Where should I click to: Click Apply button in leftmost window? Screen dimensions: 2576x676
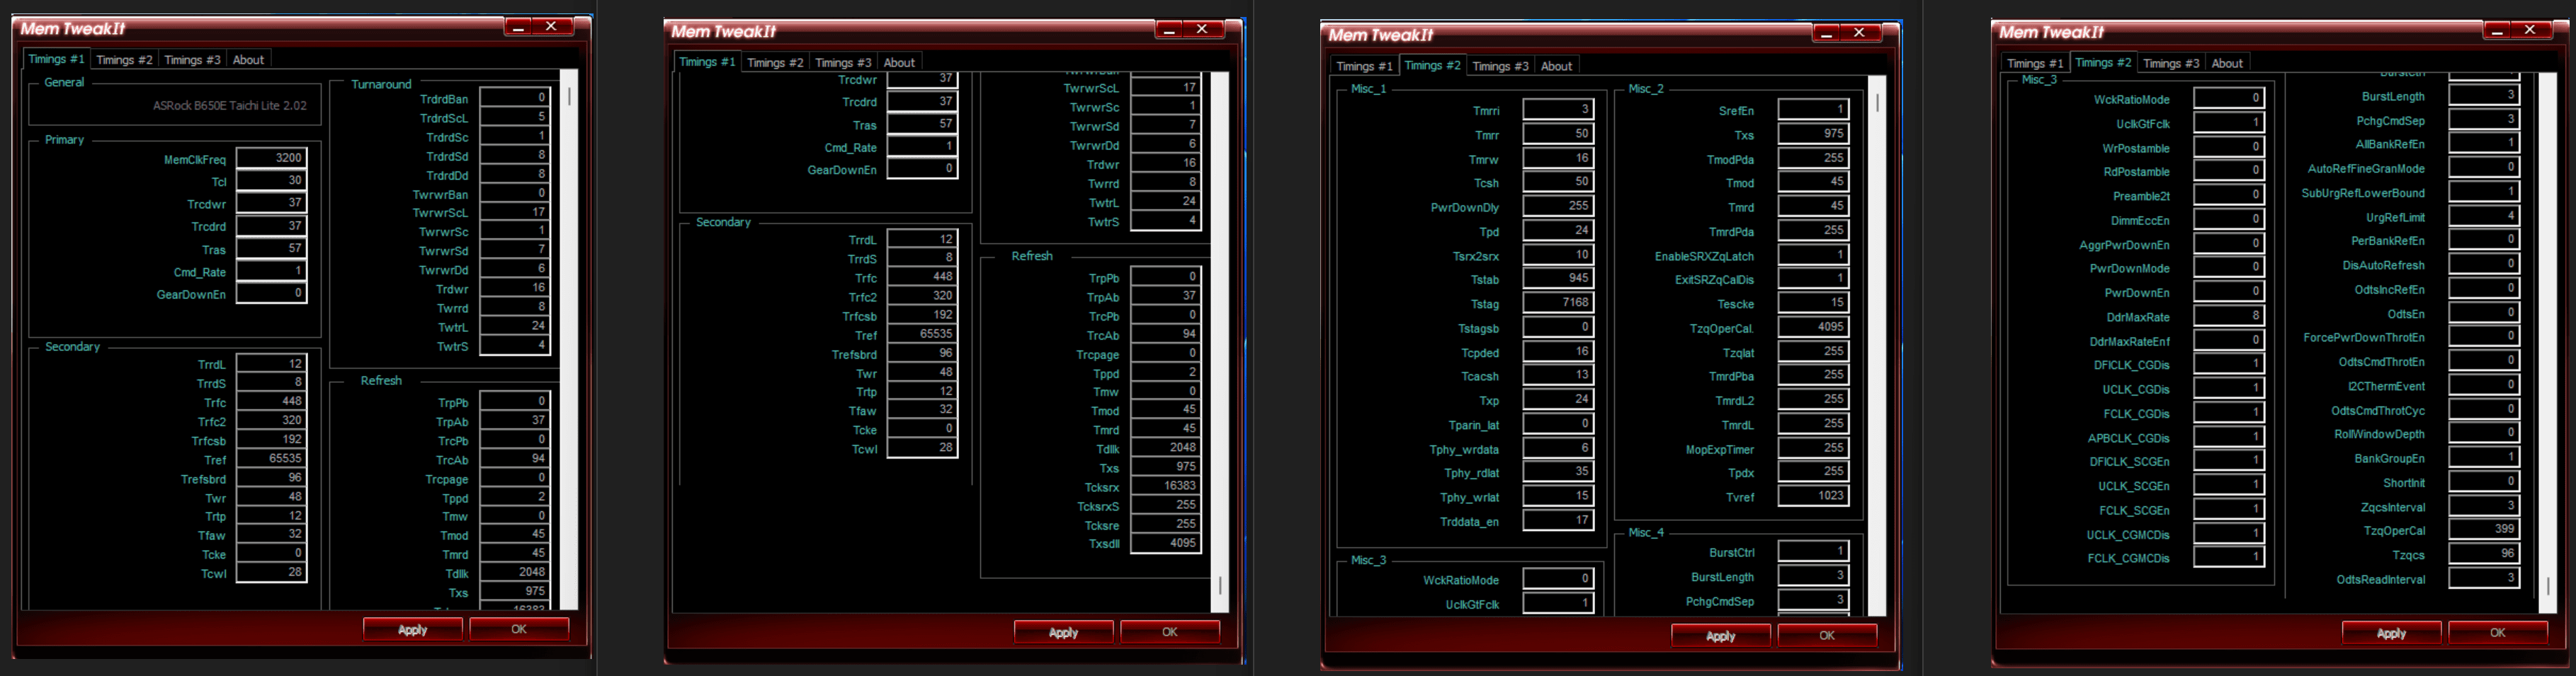pos(413,629)
